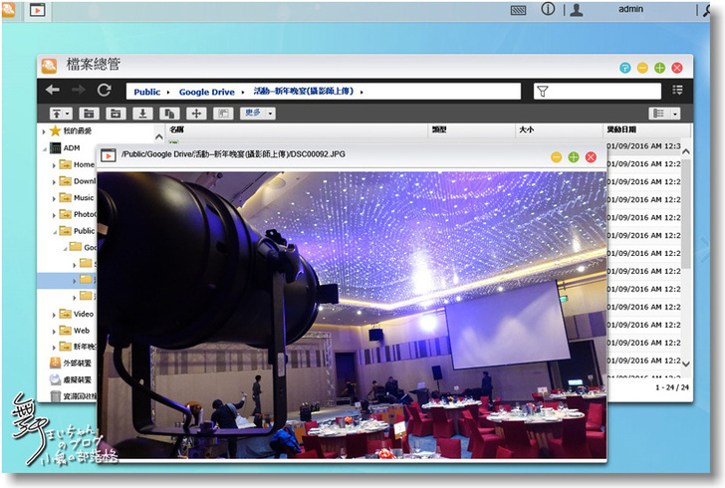Click the refresh icon in navigation bar
This screenshot has width=725, height=488.
[104, 91]
